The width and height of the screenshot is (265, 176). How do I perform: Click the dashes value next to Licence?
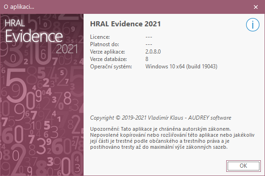[x=149, y=37]
